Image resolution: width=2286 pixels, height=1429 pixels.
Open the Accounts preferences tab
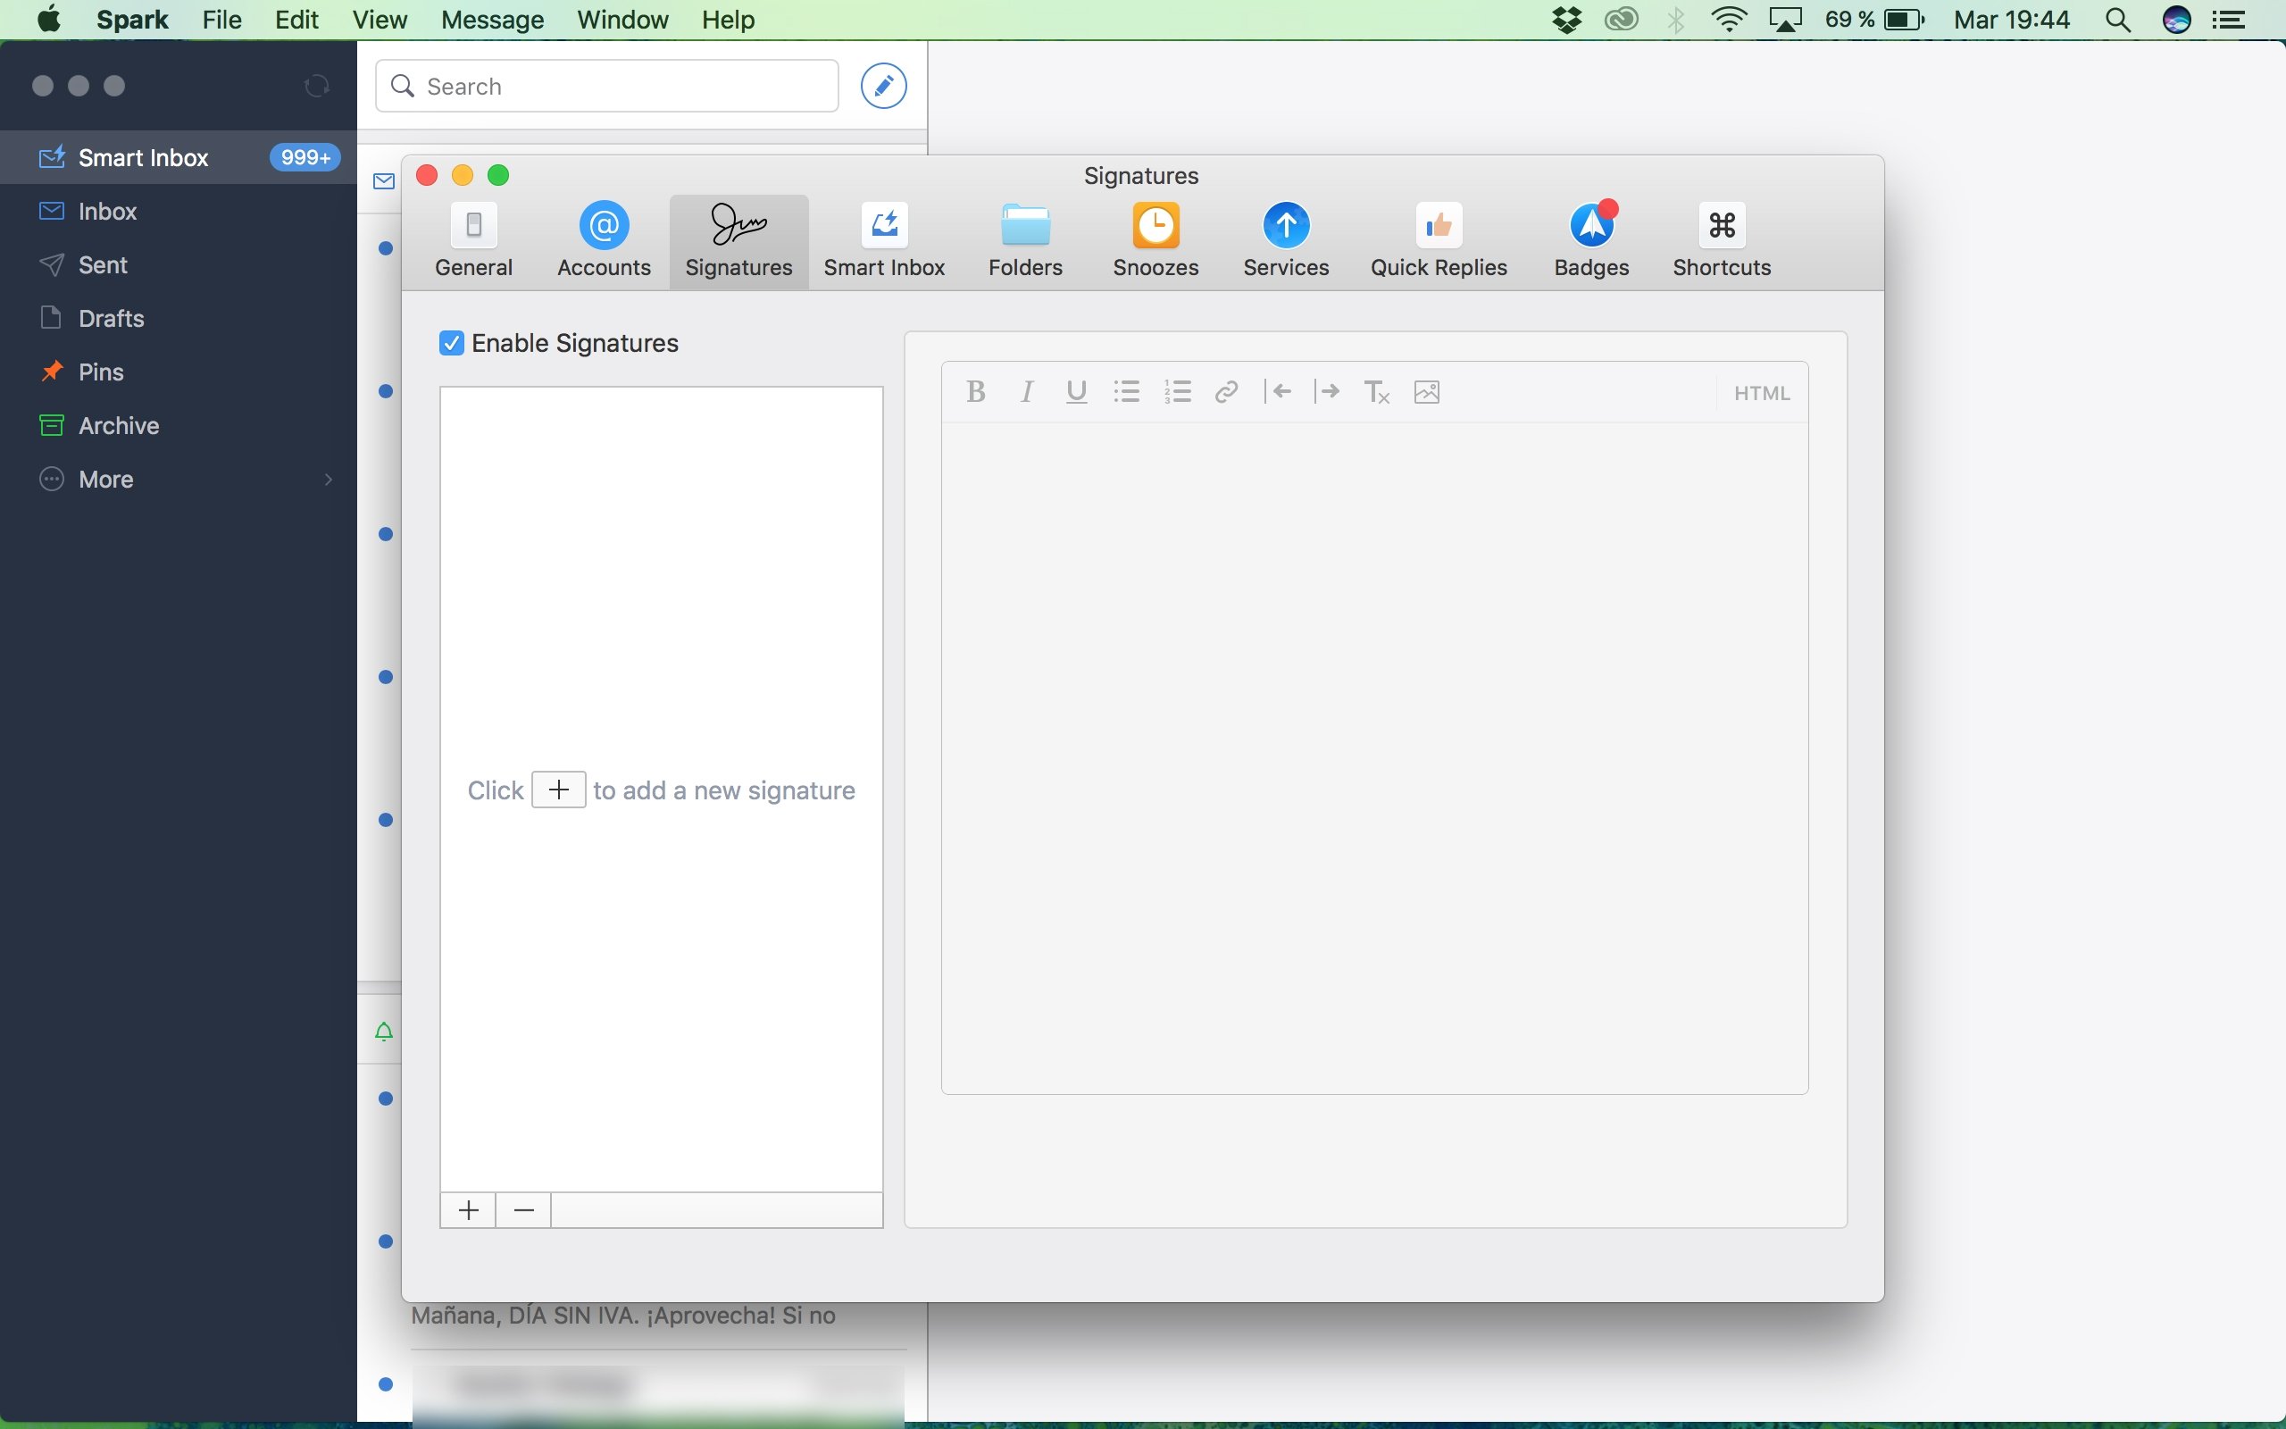[x=604, y=238]
